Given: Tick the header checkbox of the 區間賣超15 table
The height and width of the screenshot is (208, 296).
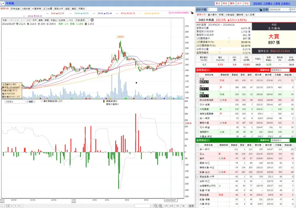Looking at the screenshot, I should pos(198,145).
